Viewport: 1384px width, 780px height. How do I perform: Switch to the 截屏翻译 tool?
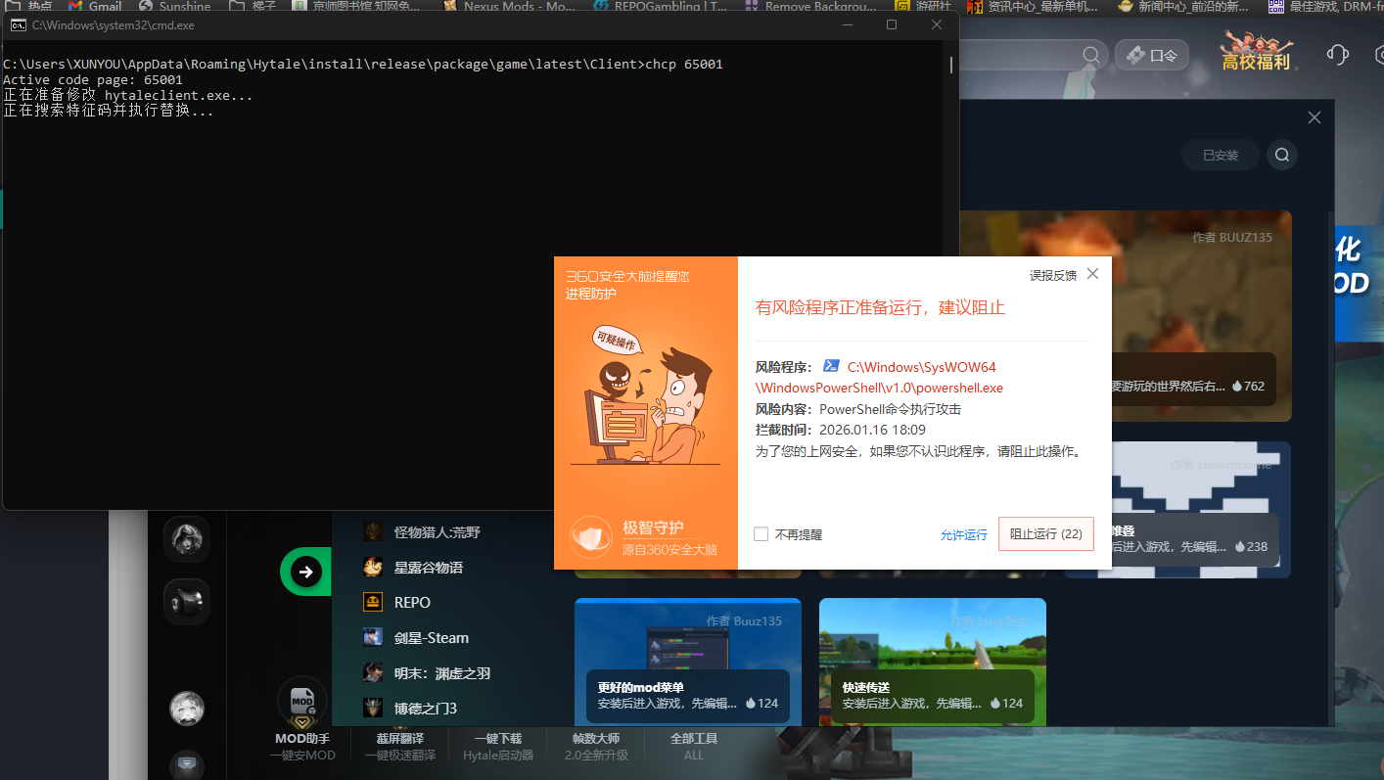click(x=399, y=746)
